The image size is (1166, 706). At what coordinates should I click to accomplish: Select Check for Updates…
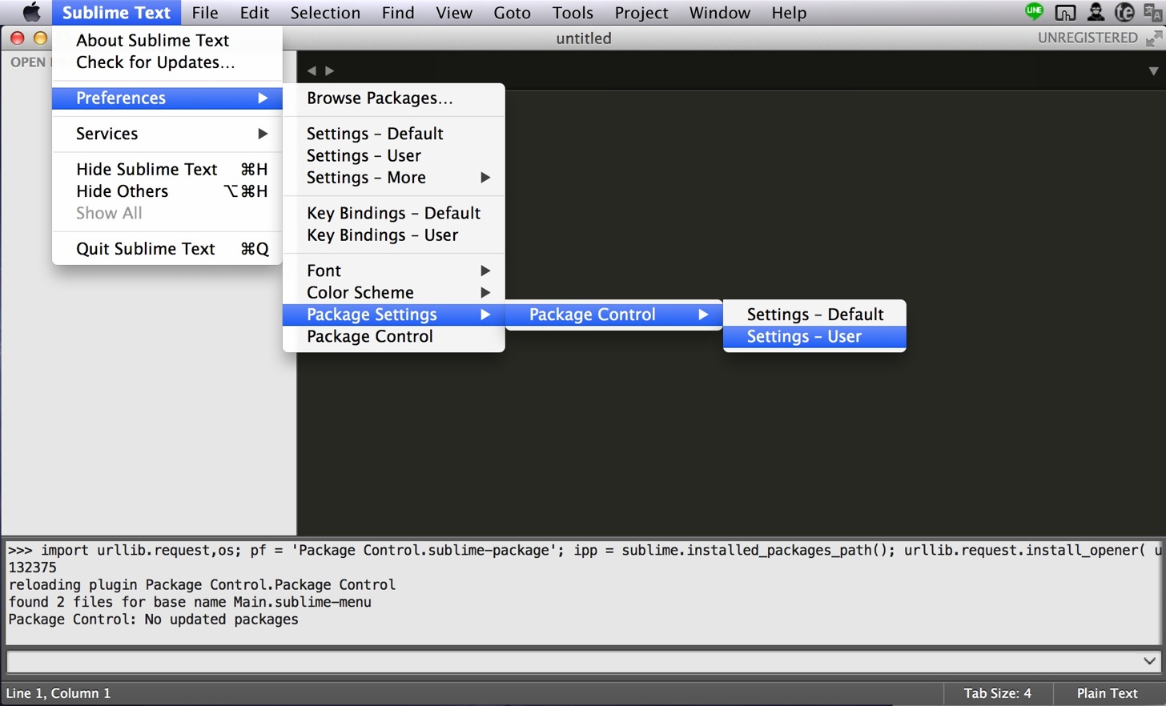click(x=167, y=62)
